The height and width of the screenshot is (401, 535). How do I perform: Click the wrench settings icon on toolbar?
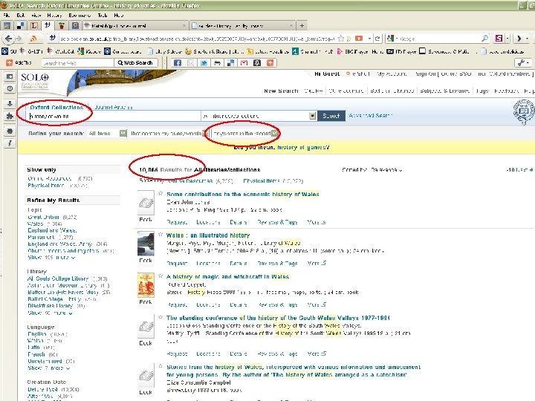[x=522, y=62]
